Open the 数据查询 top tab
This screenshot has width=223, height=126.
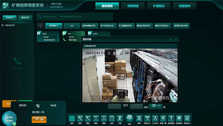[184, 6]
